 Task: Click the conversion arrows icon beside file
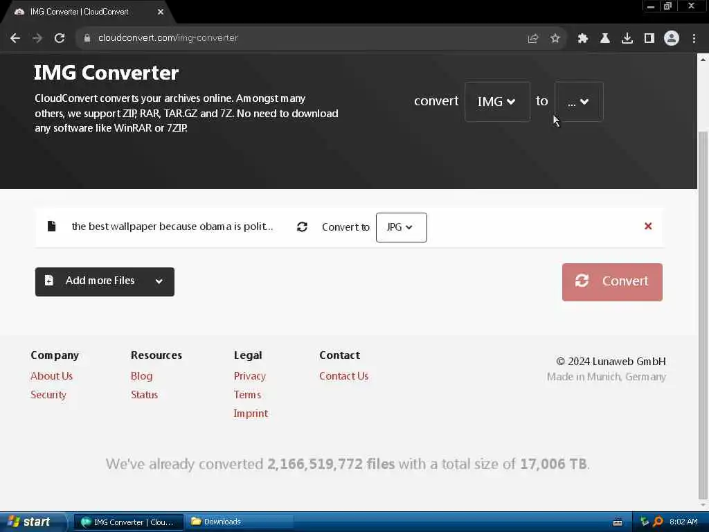(x=302, y=227)
